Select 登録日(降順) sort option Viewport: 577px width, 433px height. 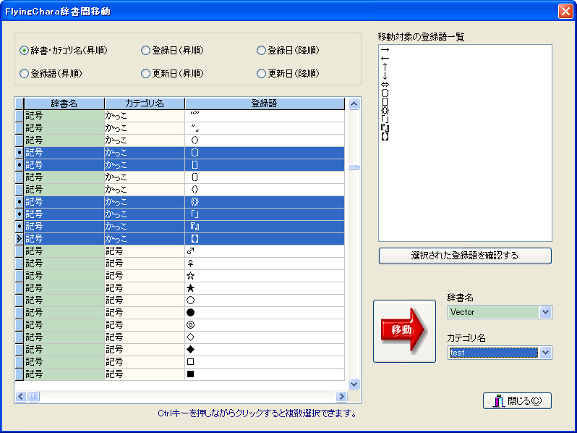(288, 51)
